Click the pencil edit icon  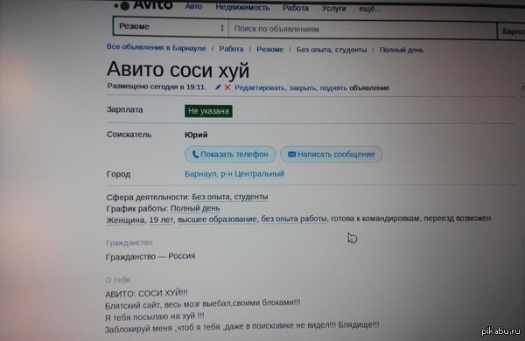click(218, 87)
